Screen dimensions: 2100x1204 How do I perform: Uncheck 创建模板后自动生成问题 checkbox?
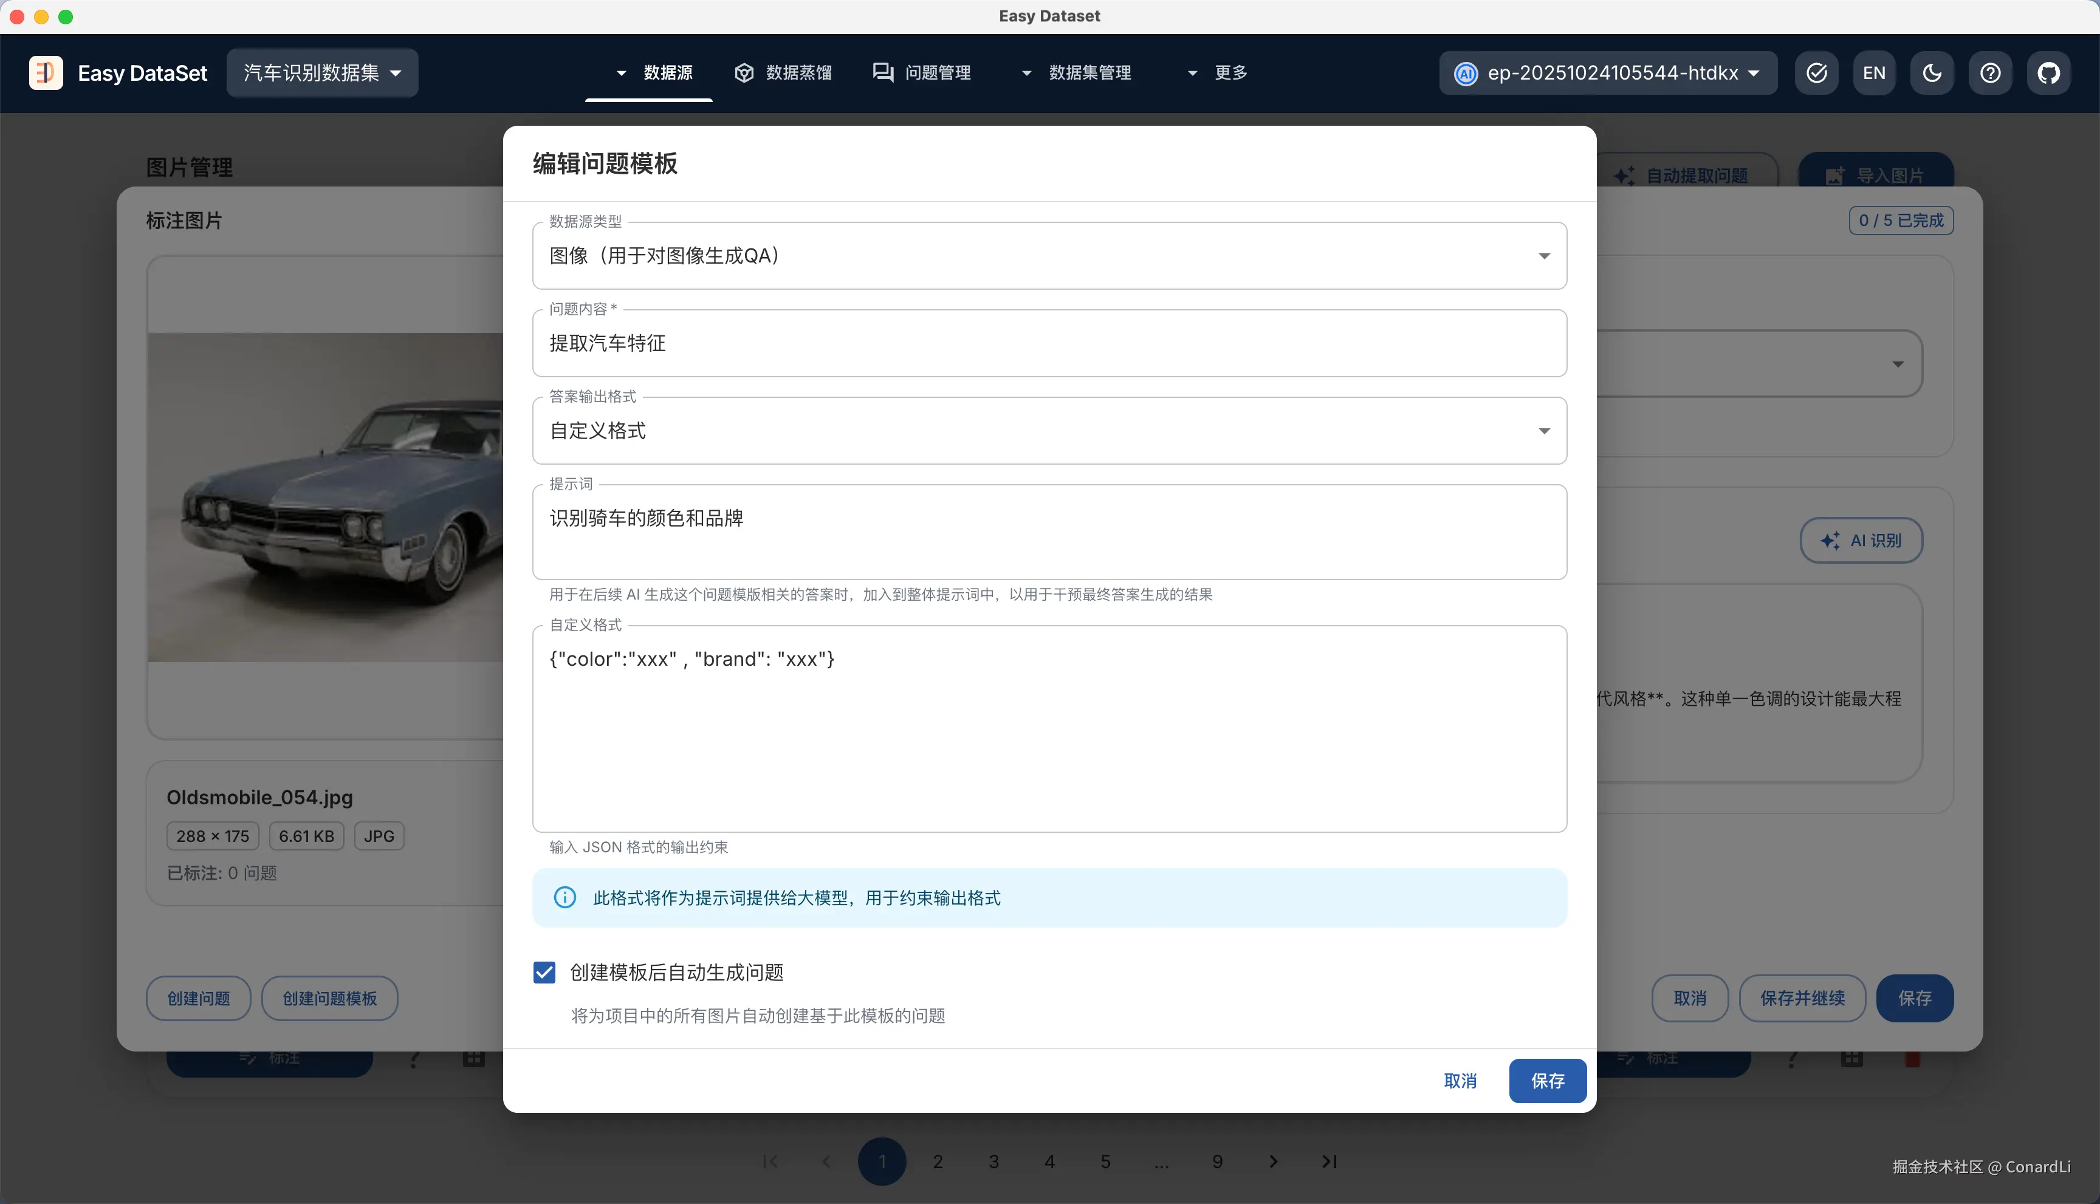pos(544,973)
